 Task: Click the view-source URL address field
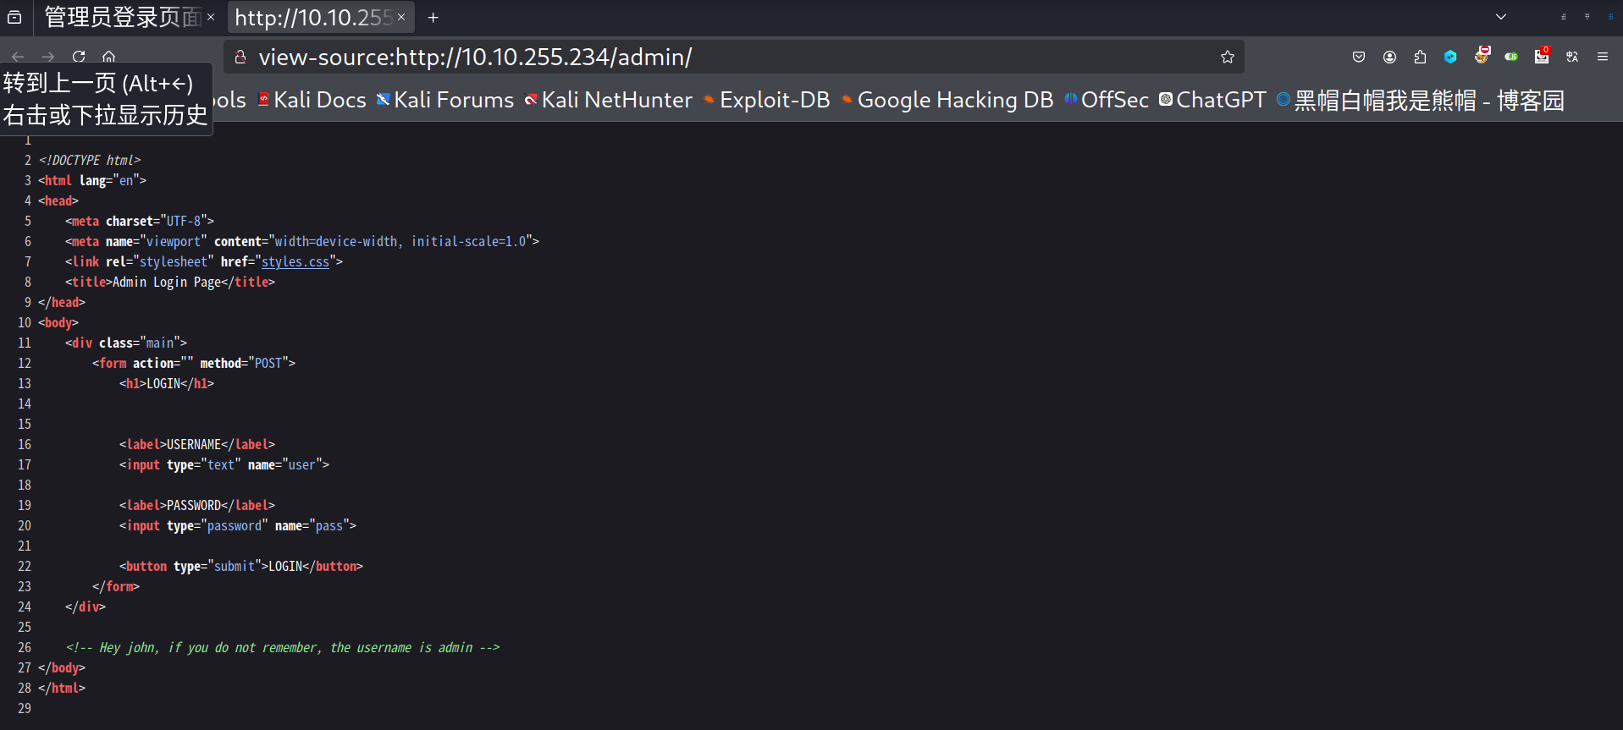[728, 57]
